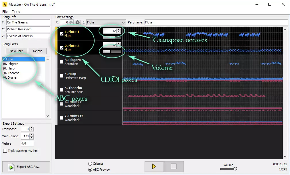Decrease the X part number stepper
This screenshot has height=175, width=290.
(71, 23)
